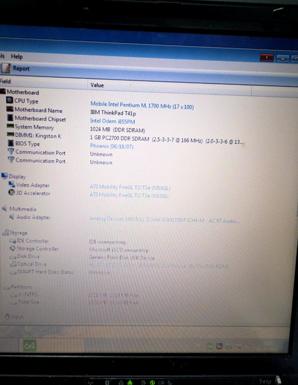Click the BIOS Type icon
This screenshot has height=385, width=298.
[x=10, y=143]
